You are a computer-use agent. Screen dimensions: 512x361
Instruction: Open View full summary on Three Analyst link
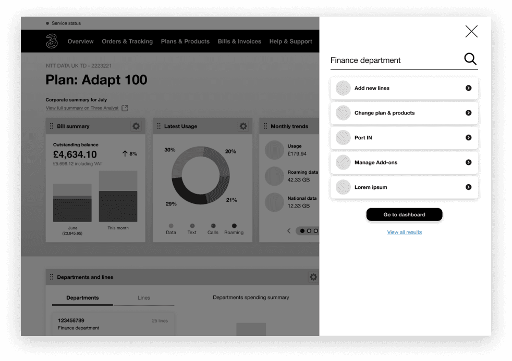(82, 108)
